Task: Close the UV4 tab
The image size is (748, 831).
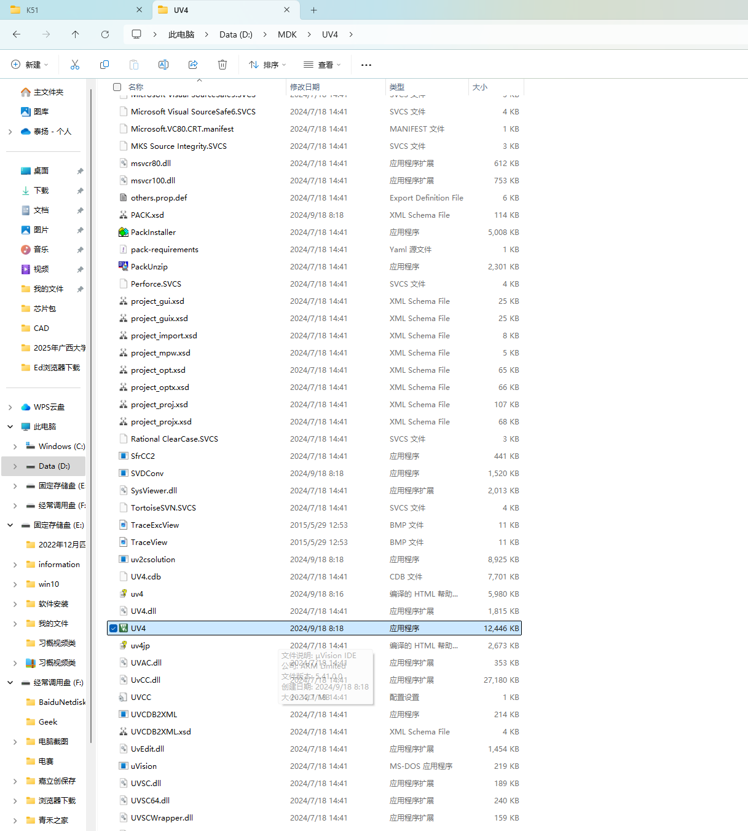Action: pos(286,10)
